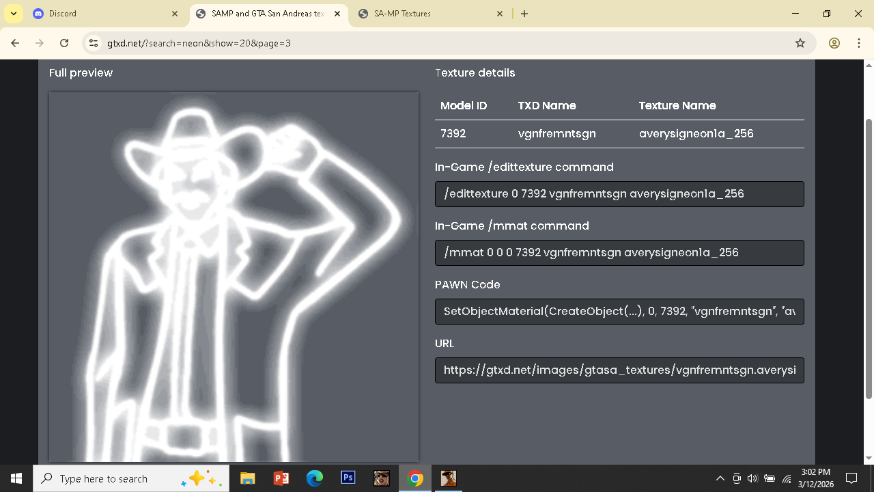The image size is (874, 492).
Task: Click the cowboy neon full preview image
Action: (234, 277)
